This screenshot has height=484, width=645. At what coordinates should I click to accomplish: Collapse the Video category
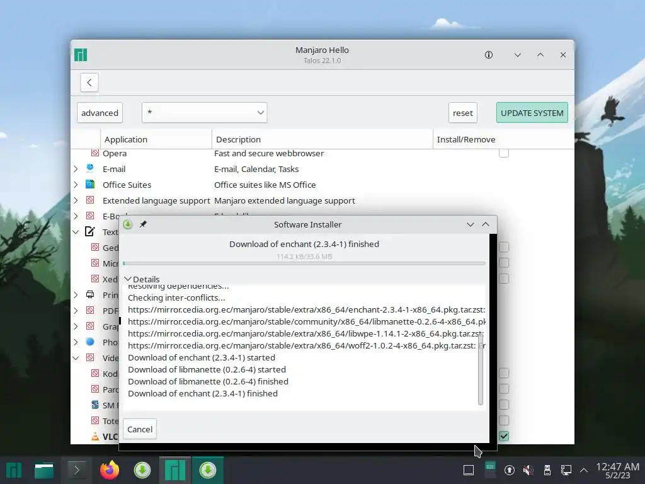click(x=76, y=358)
